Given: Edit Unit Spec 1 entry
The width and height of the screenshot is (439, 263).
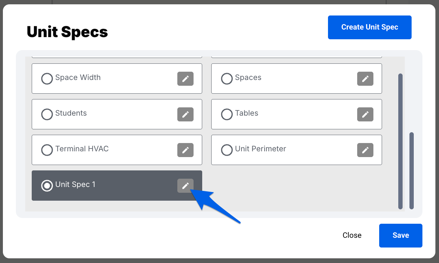Looking at the screenshot, I should (185, 186).
